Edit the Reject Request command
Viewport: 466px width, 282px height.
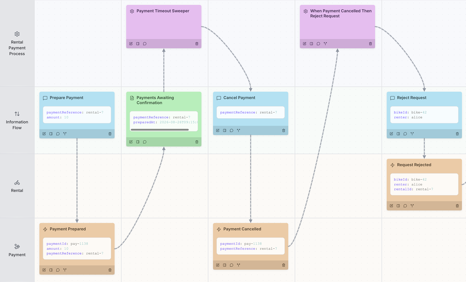[x=391, y=134]
